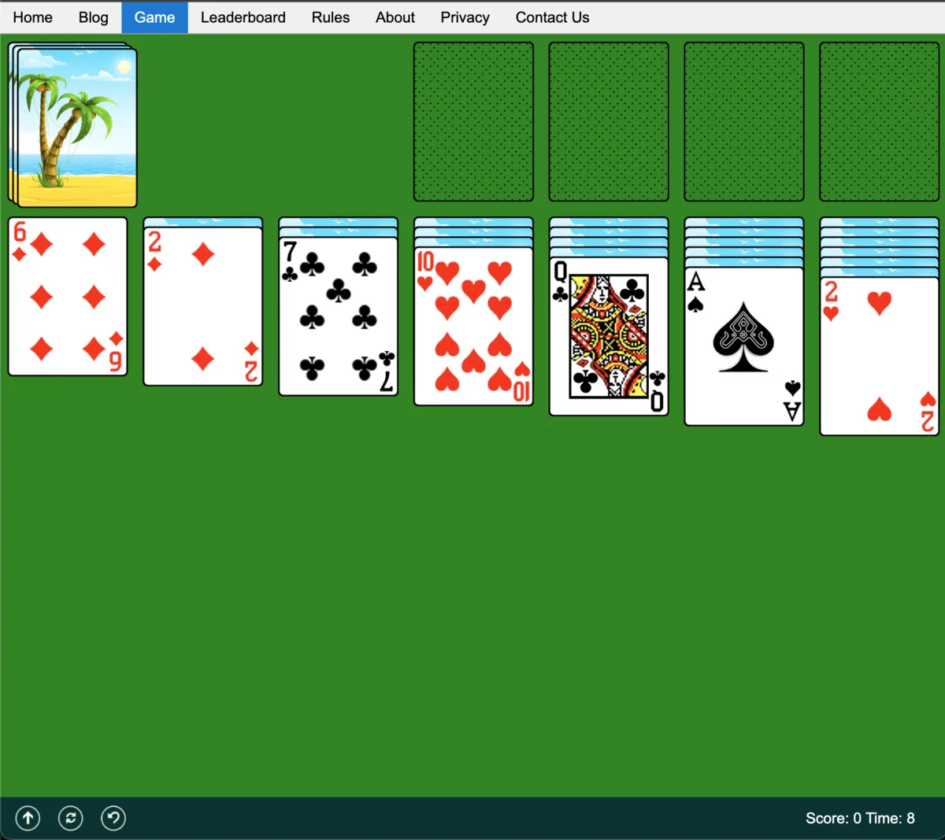Image resolution: width=945 pixels, height=840 pixels.
Task: Select the queen of clubs card
Action: point(609,336)
